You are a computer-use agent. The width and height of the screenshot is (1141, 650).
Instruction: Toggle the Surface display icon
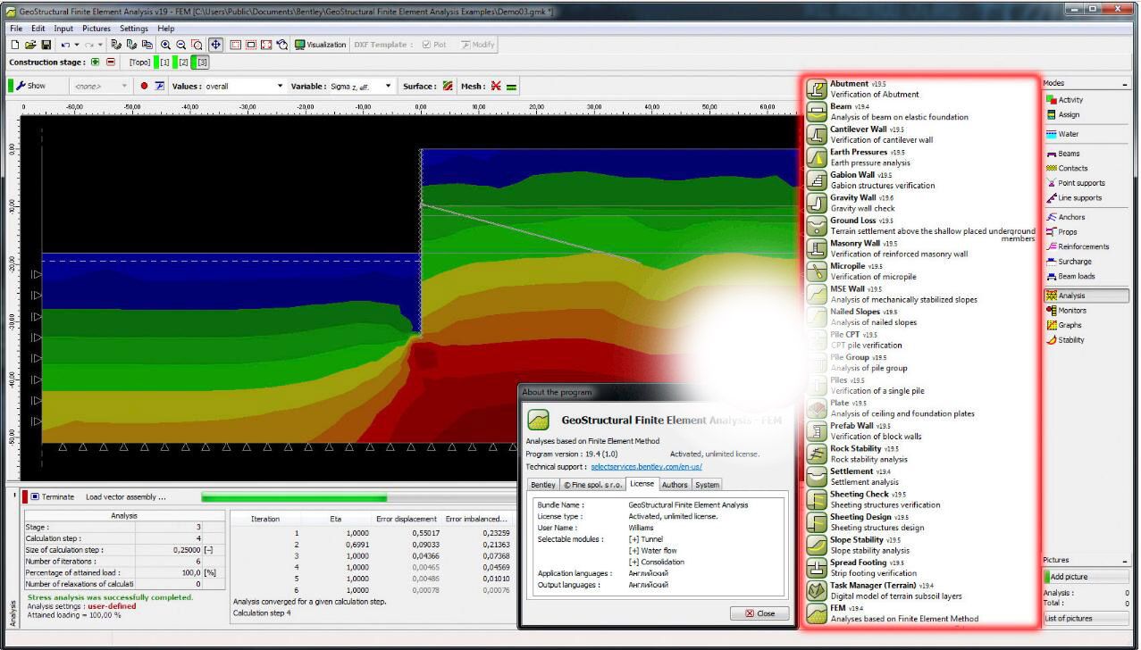point(447,87)
